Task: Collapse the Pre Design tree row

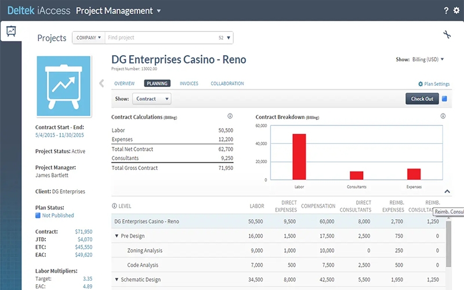Action: (x=117, y=236)
